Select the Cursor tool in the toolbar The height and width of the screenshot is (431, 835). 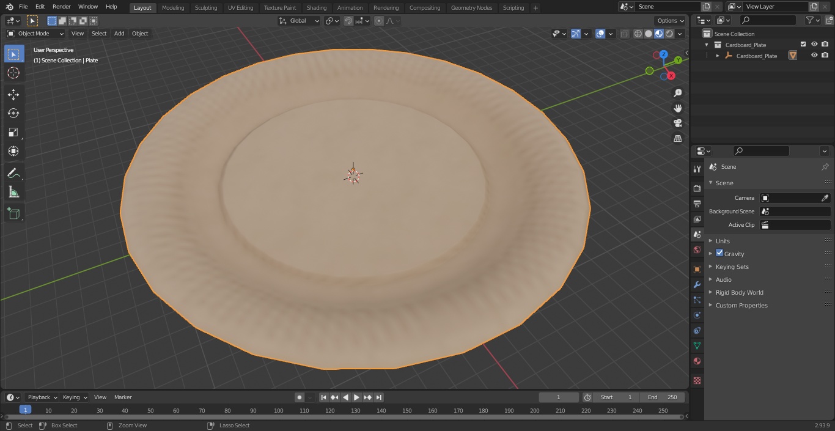point(13,73)
